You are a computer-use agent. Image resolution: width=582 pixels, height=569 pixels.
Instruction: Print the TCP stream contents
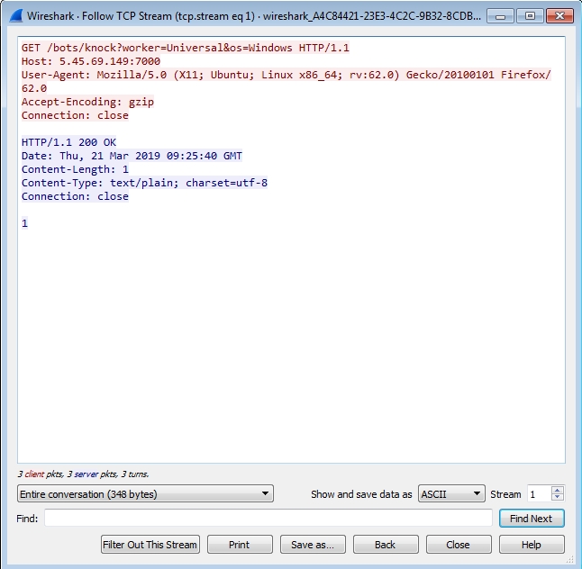pos(240,545)
